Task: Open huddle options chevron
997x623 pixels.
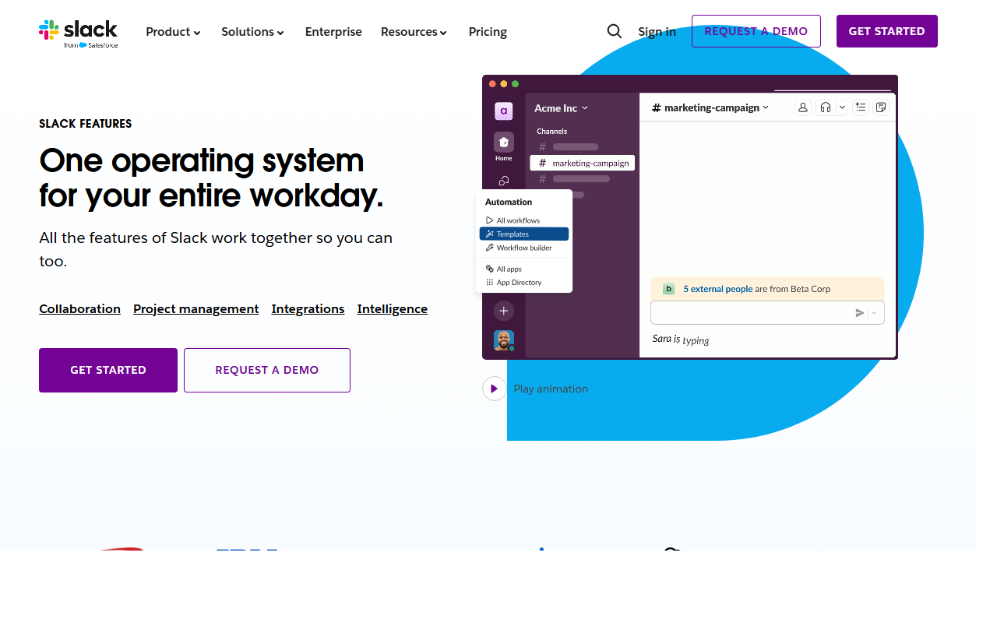Action: 842,107
